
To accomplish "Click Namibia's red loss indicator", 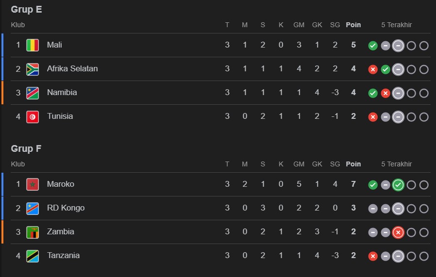I will click(x=386, y=93).
